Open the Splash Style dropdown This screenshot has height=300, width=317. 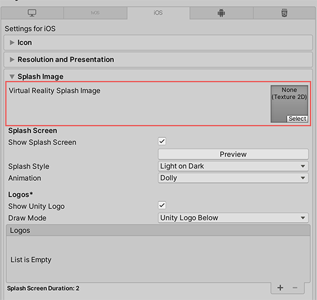pos(233,166)
